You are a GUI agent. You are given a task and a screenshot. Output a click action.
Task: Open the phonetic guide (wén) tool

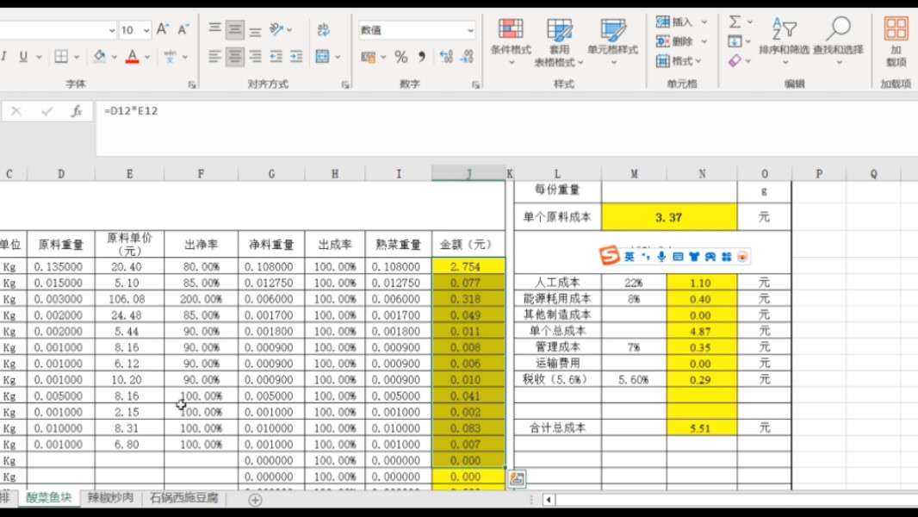coord(170,56)
